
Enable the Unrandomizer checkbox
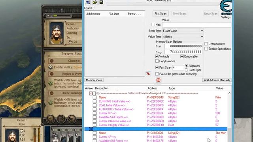point(206,44)
